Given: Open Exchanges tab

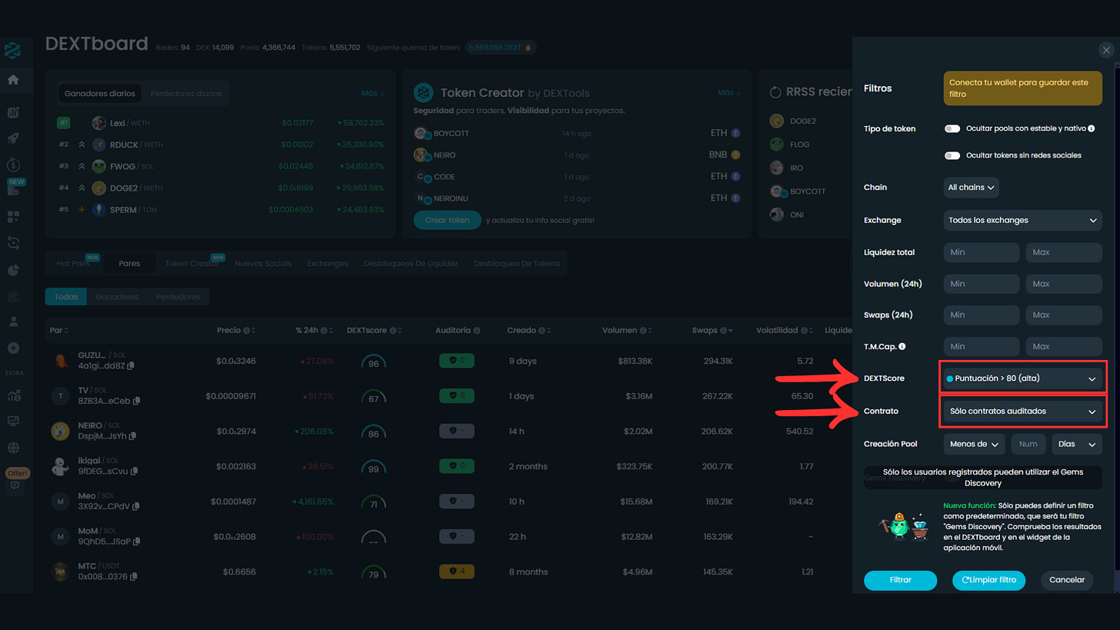Looking at the screenshot, I should [x=328, y=263].
